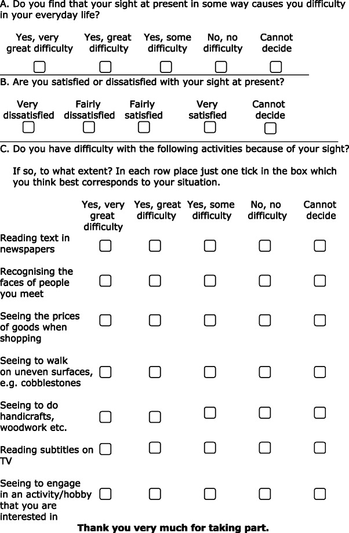349x533 pixels.
Task: Mark 'Yes, very great difficulty' for reading newspapers
Action: click(105, 246)
